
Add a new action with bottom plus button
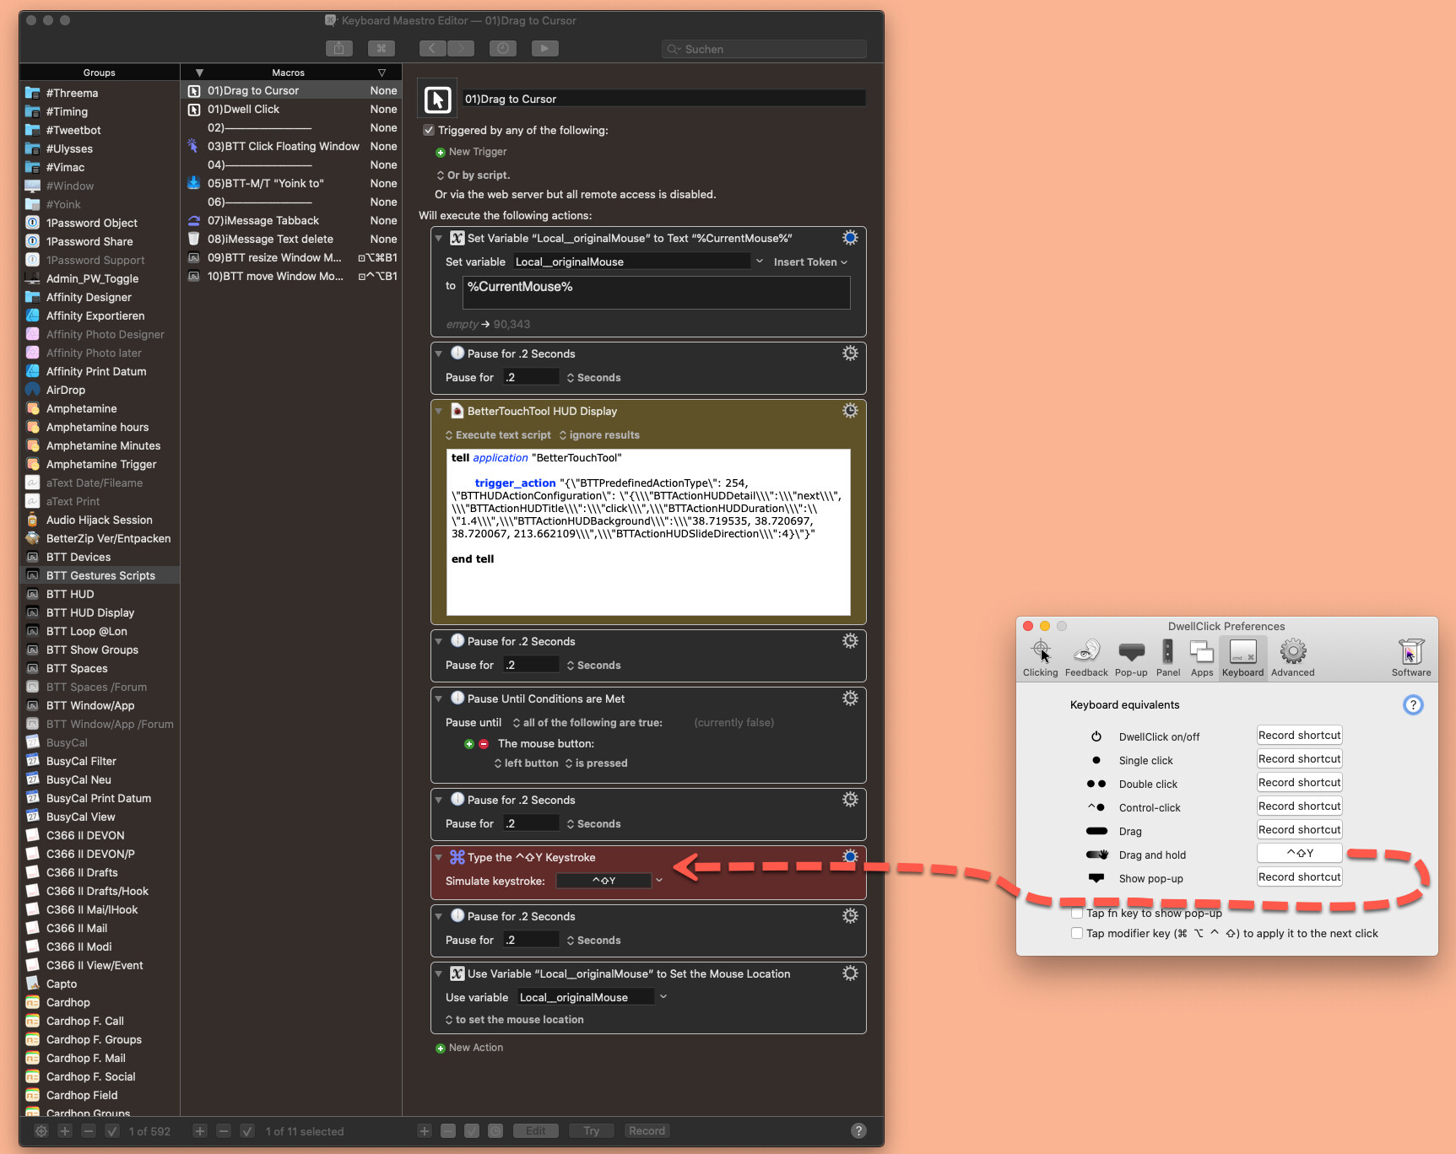[425, 1131]
